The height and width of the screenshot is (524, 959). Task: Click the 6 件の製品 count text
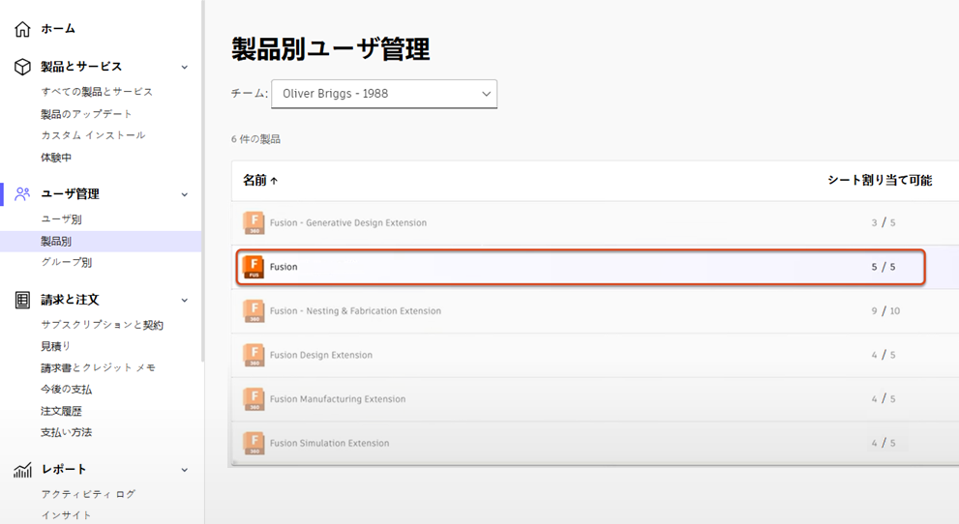point(255,139)
